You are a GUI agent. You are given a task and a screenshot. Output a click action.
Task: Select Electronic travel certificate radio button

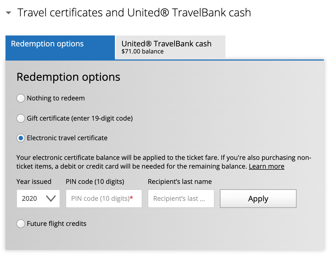click(x=21, y=138)
